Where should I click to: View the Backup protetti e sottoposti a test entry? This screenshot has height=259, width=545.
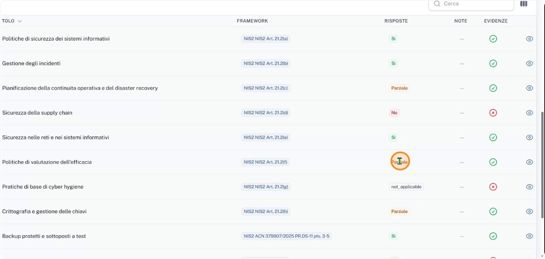[x=529, y=236]
